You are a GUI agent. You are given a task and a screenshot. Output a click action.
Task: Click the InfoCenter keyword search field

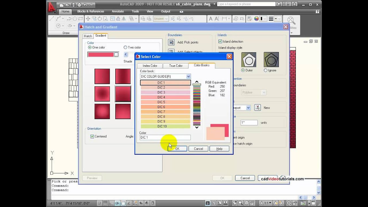(x=246, y=4)
